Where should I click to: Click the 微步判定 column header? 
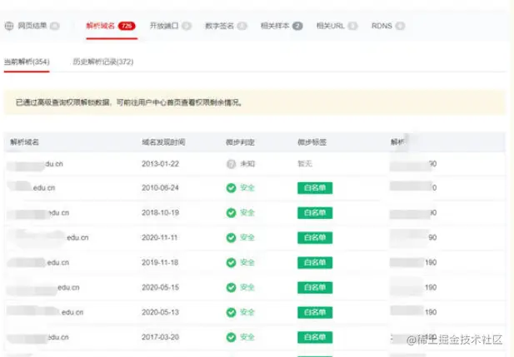(240, 142)
